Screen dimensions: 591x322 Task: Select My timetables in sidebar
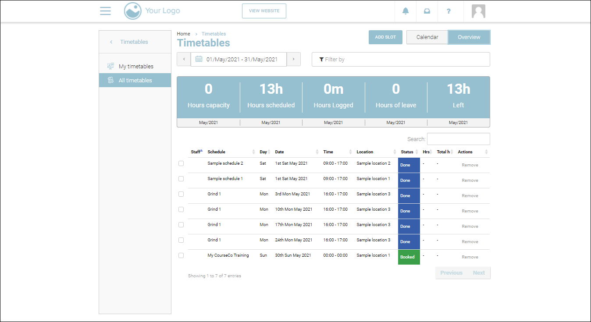(136, 67)
